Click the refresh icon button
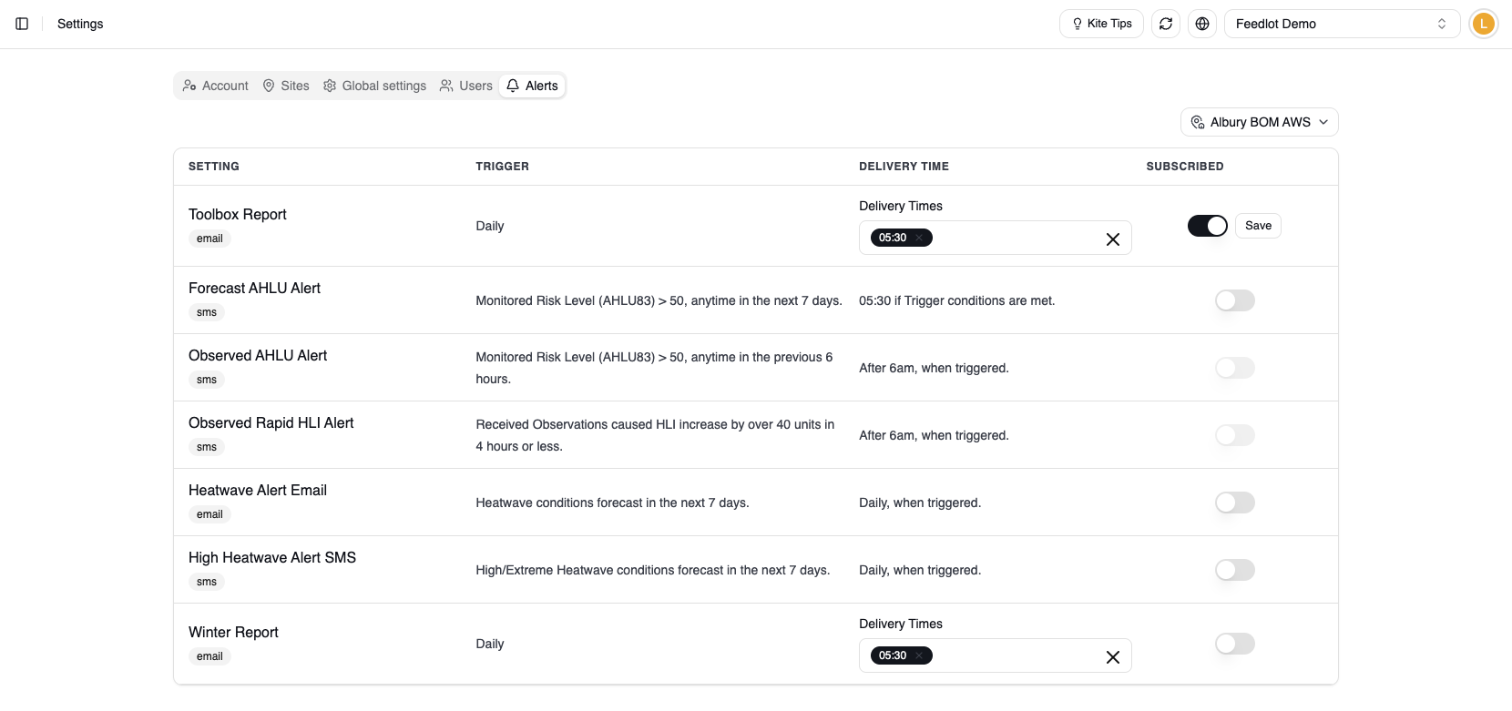This screenshot has height=711, width=1512. [1166, 24]
